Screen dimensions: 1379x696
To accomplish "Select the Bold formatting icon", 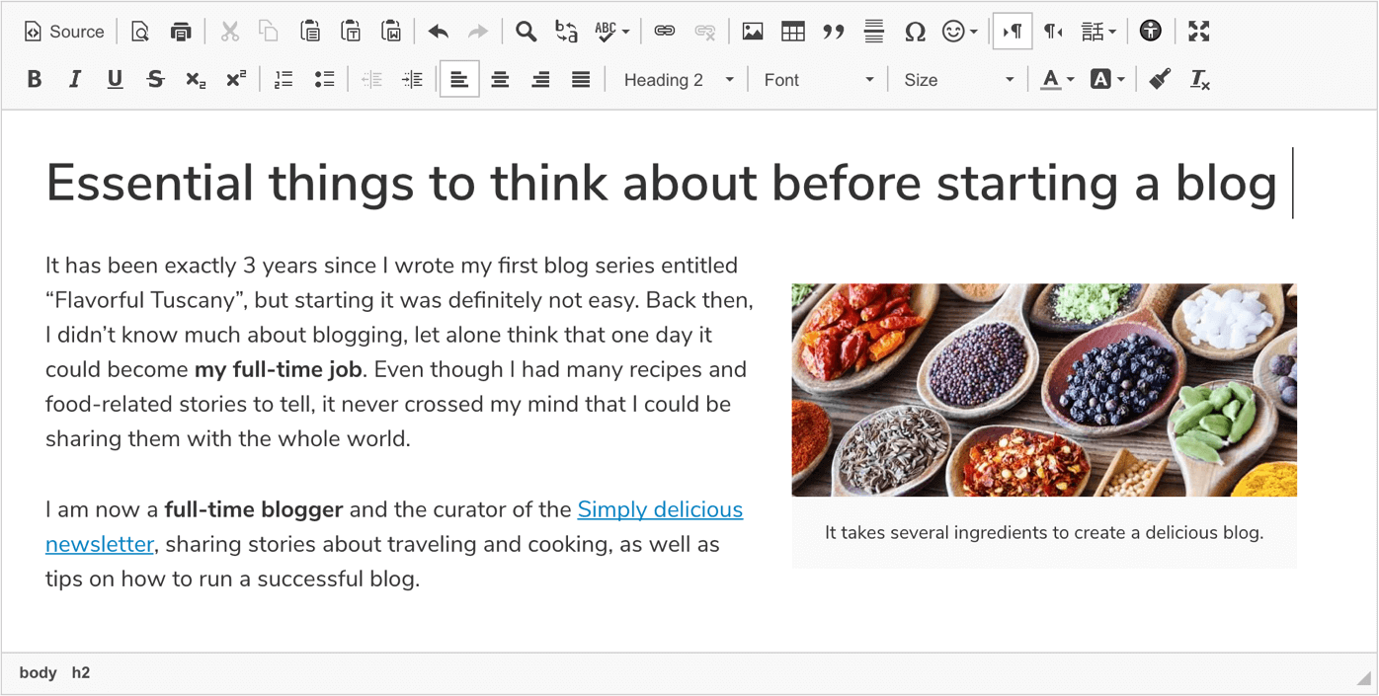I will (x=34, y=79).
